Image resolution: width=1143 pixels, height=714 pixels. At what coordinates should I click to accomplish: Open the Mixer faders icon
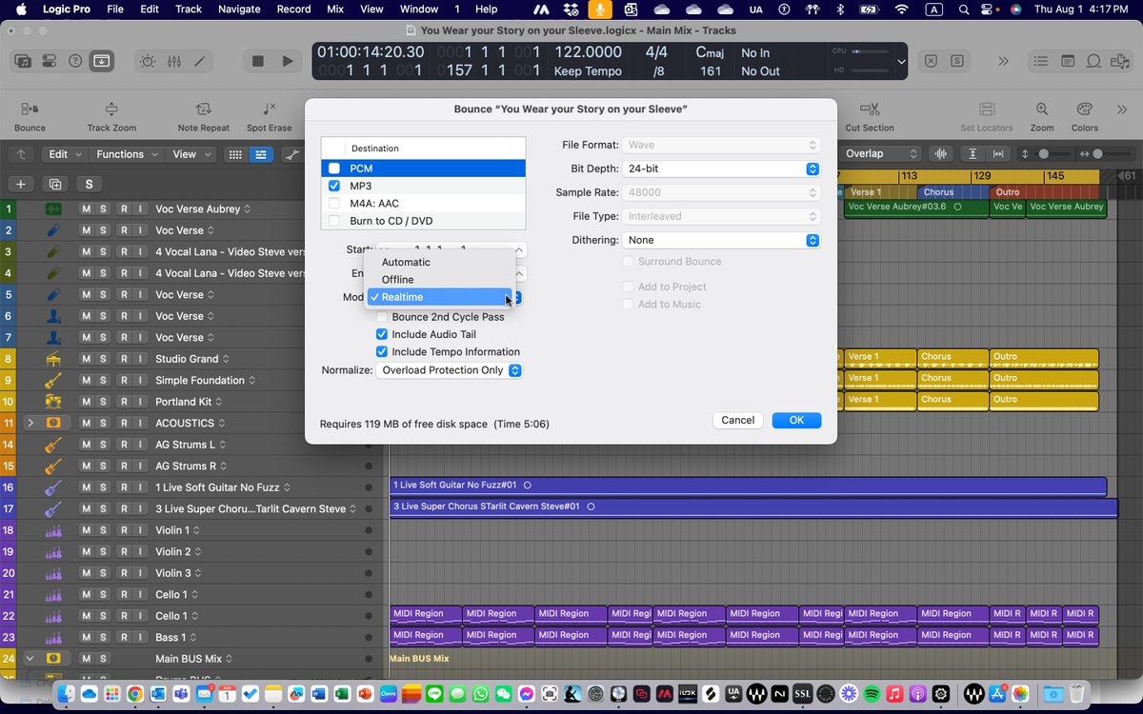click(x=173, y=61)
